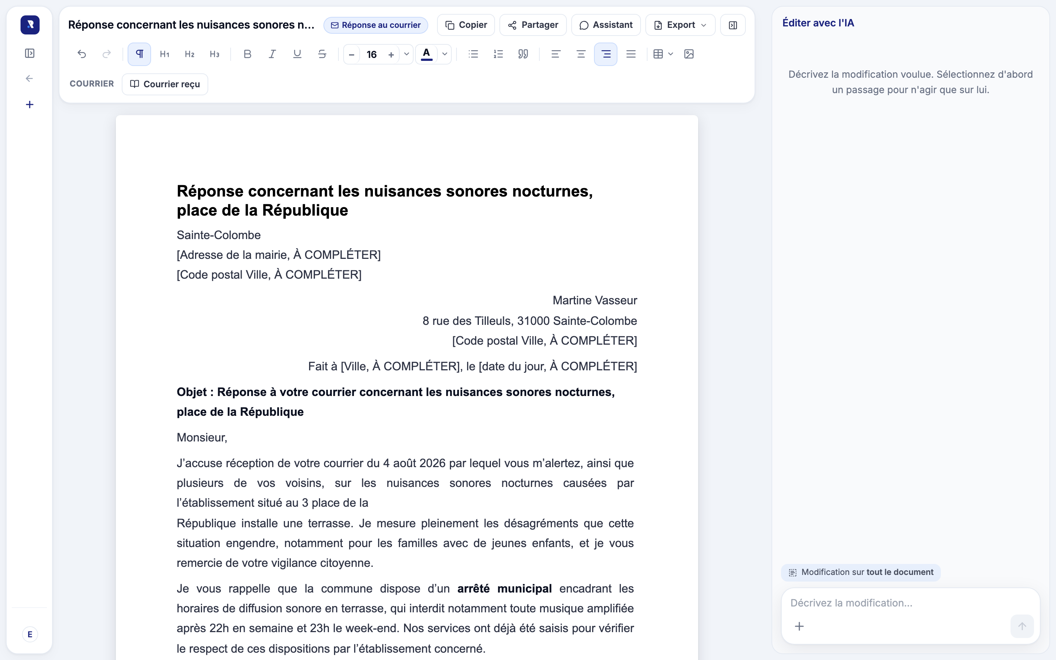Justify the text

(631, 54)
